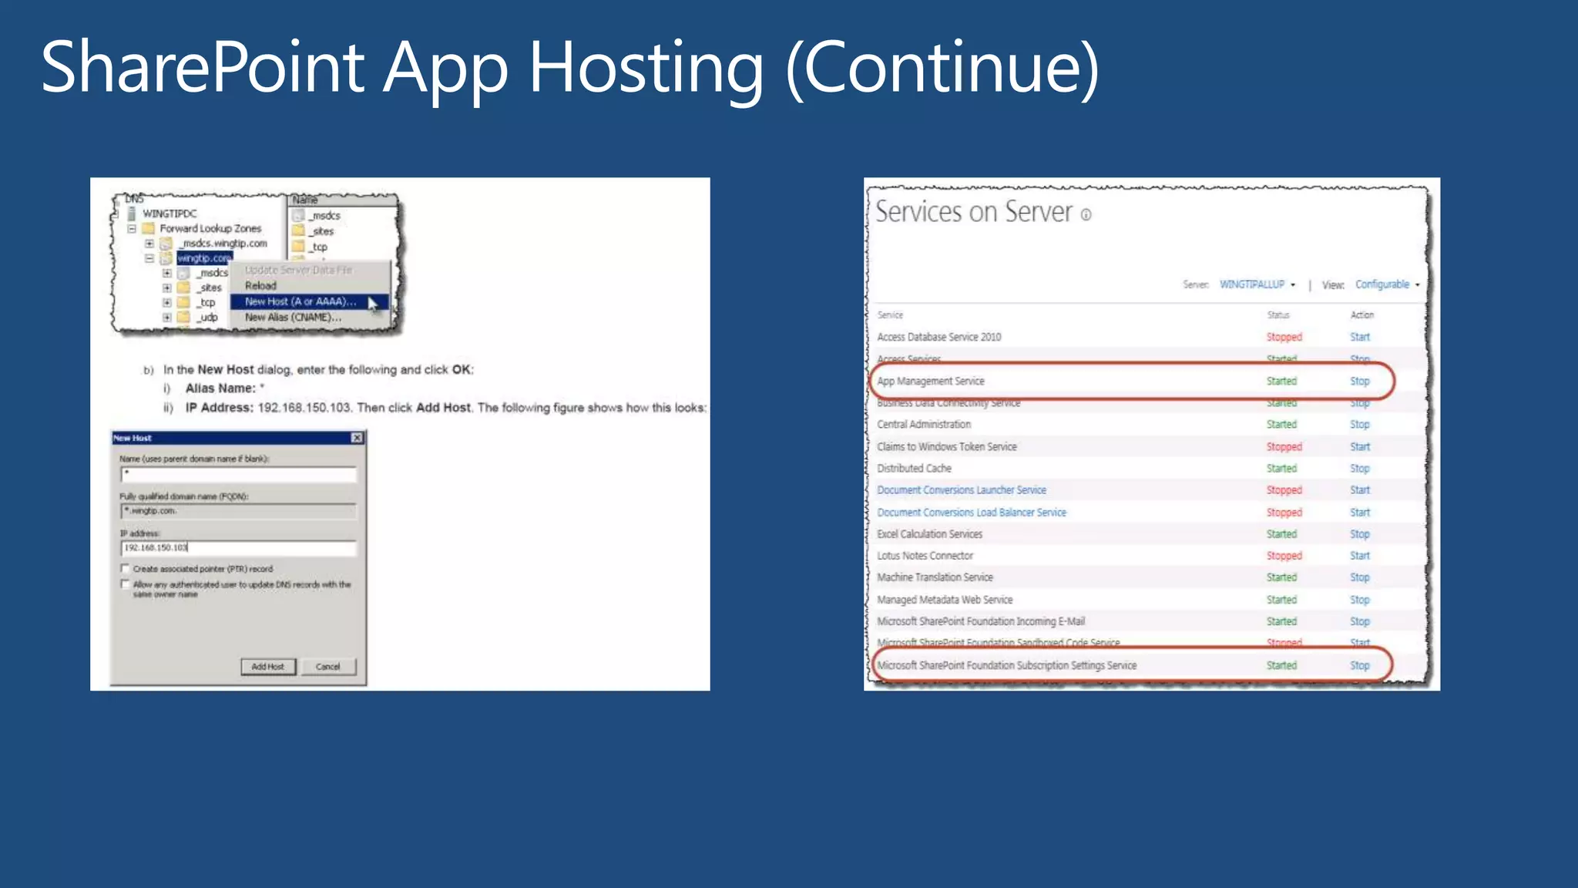Viewport: 1578px width, 888px height.
Task: Click the Service column header
Action: (890, 314)
